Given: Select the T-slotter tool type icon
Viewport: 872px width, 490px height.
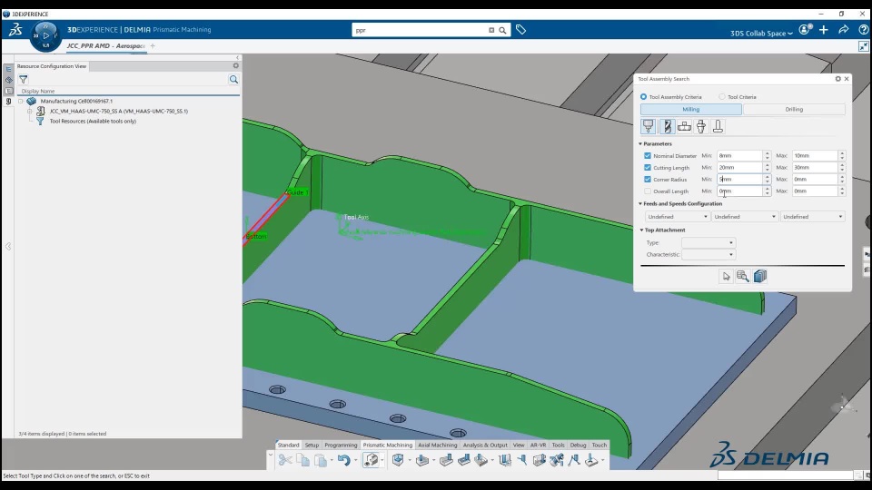Looking at the screenshot, I should (718, 127).
